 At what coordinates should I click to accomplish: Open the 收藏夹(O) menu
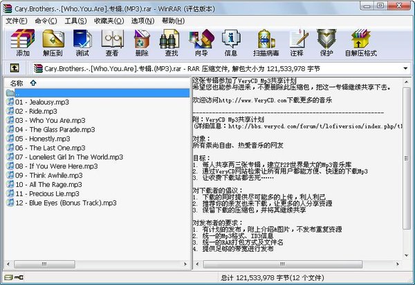pos(109,21)
